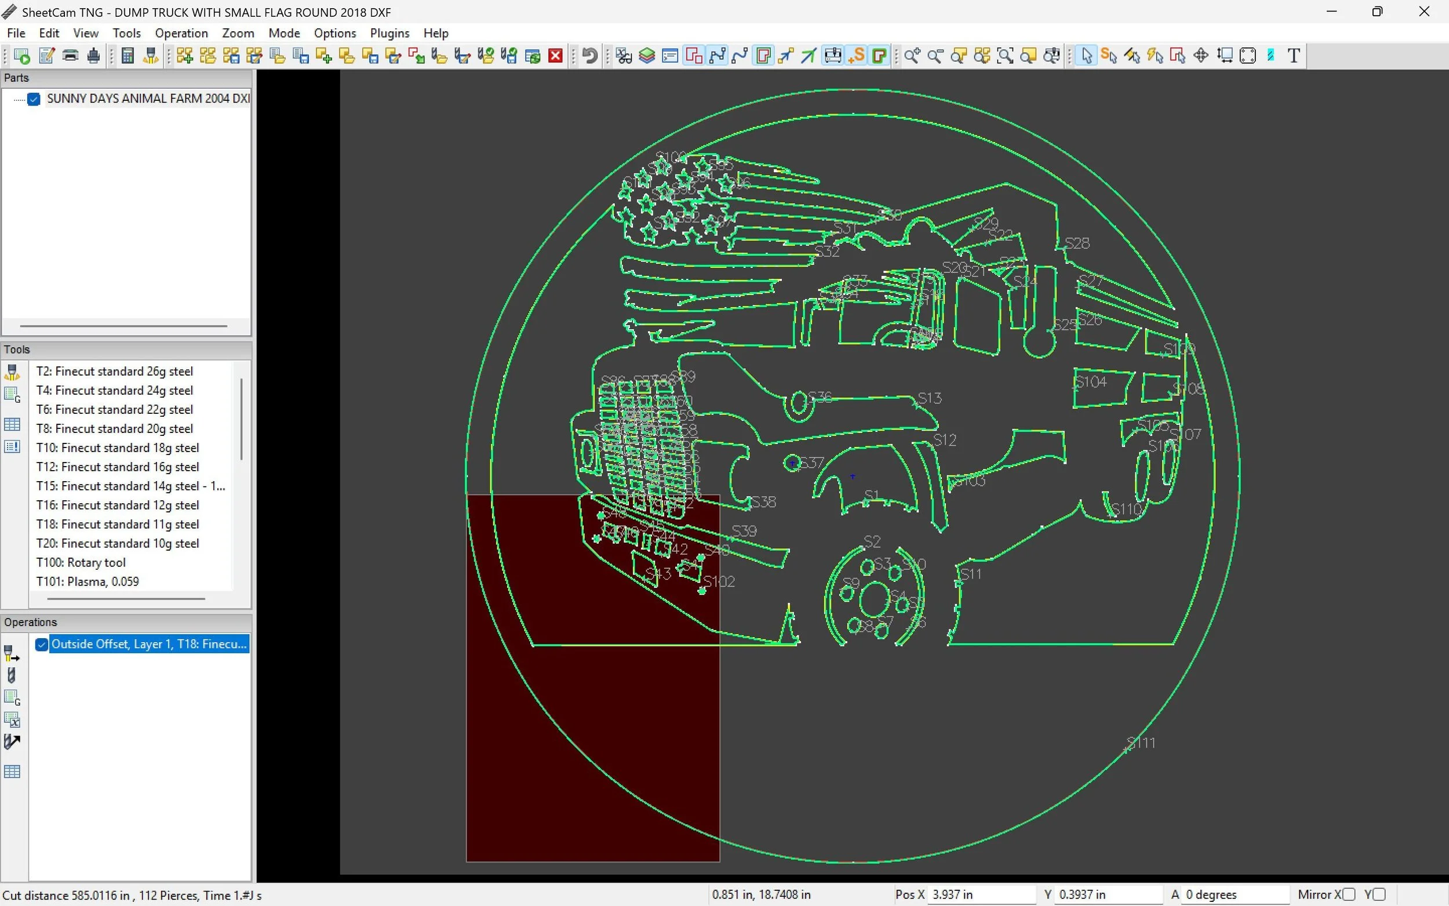Click the move part crosshair icon
1449x906 pixels.
click(1200, 56)
